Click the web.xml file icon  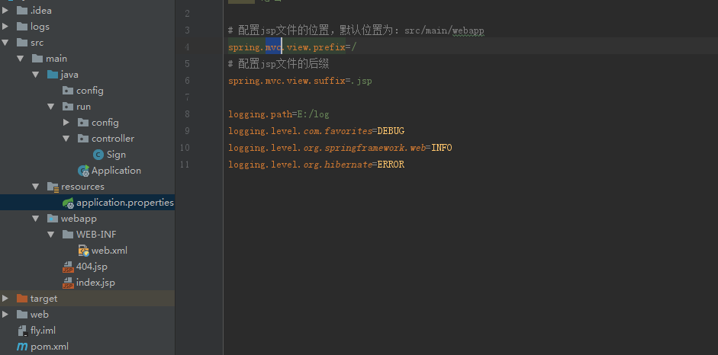(83, 251)
